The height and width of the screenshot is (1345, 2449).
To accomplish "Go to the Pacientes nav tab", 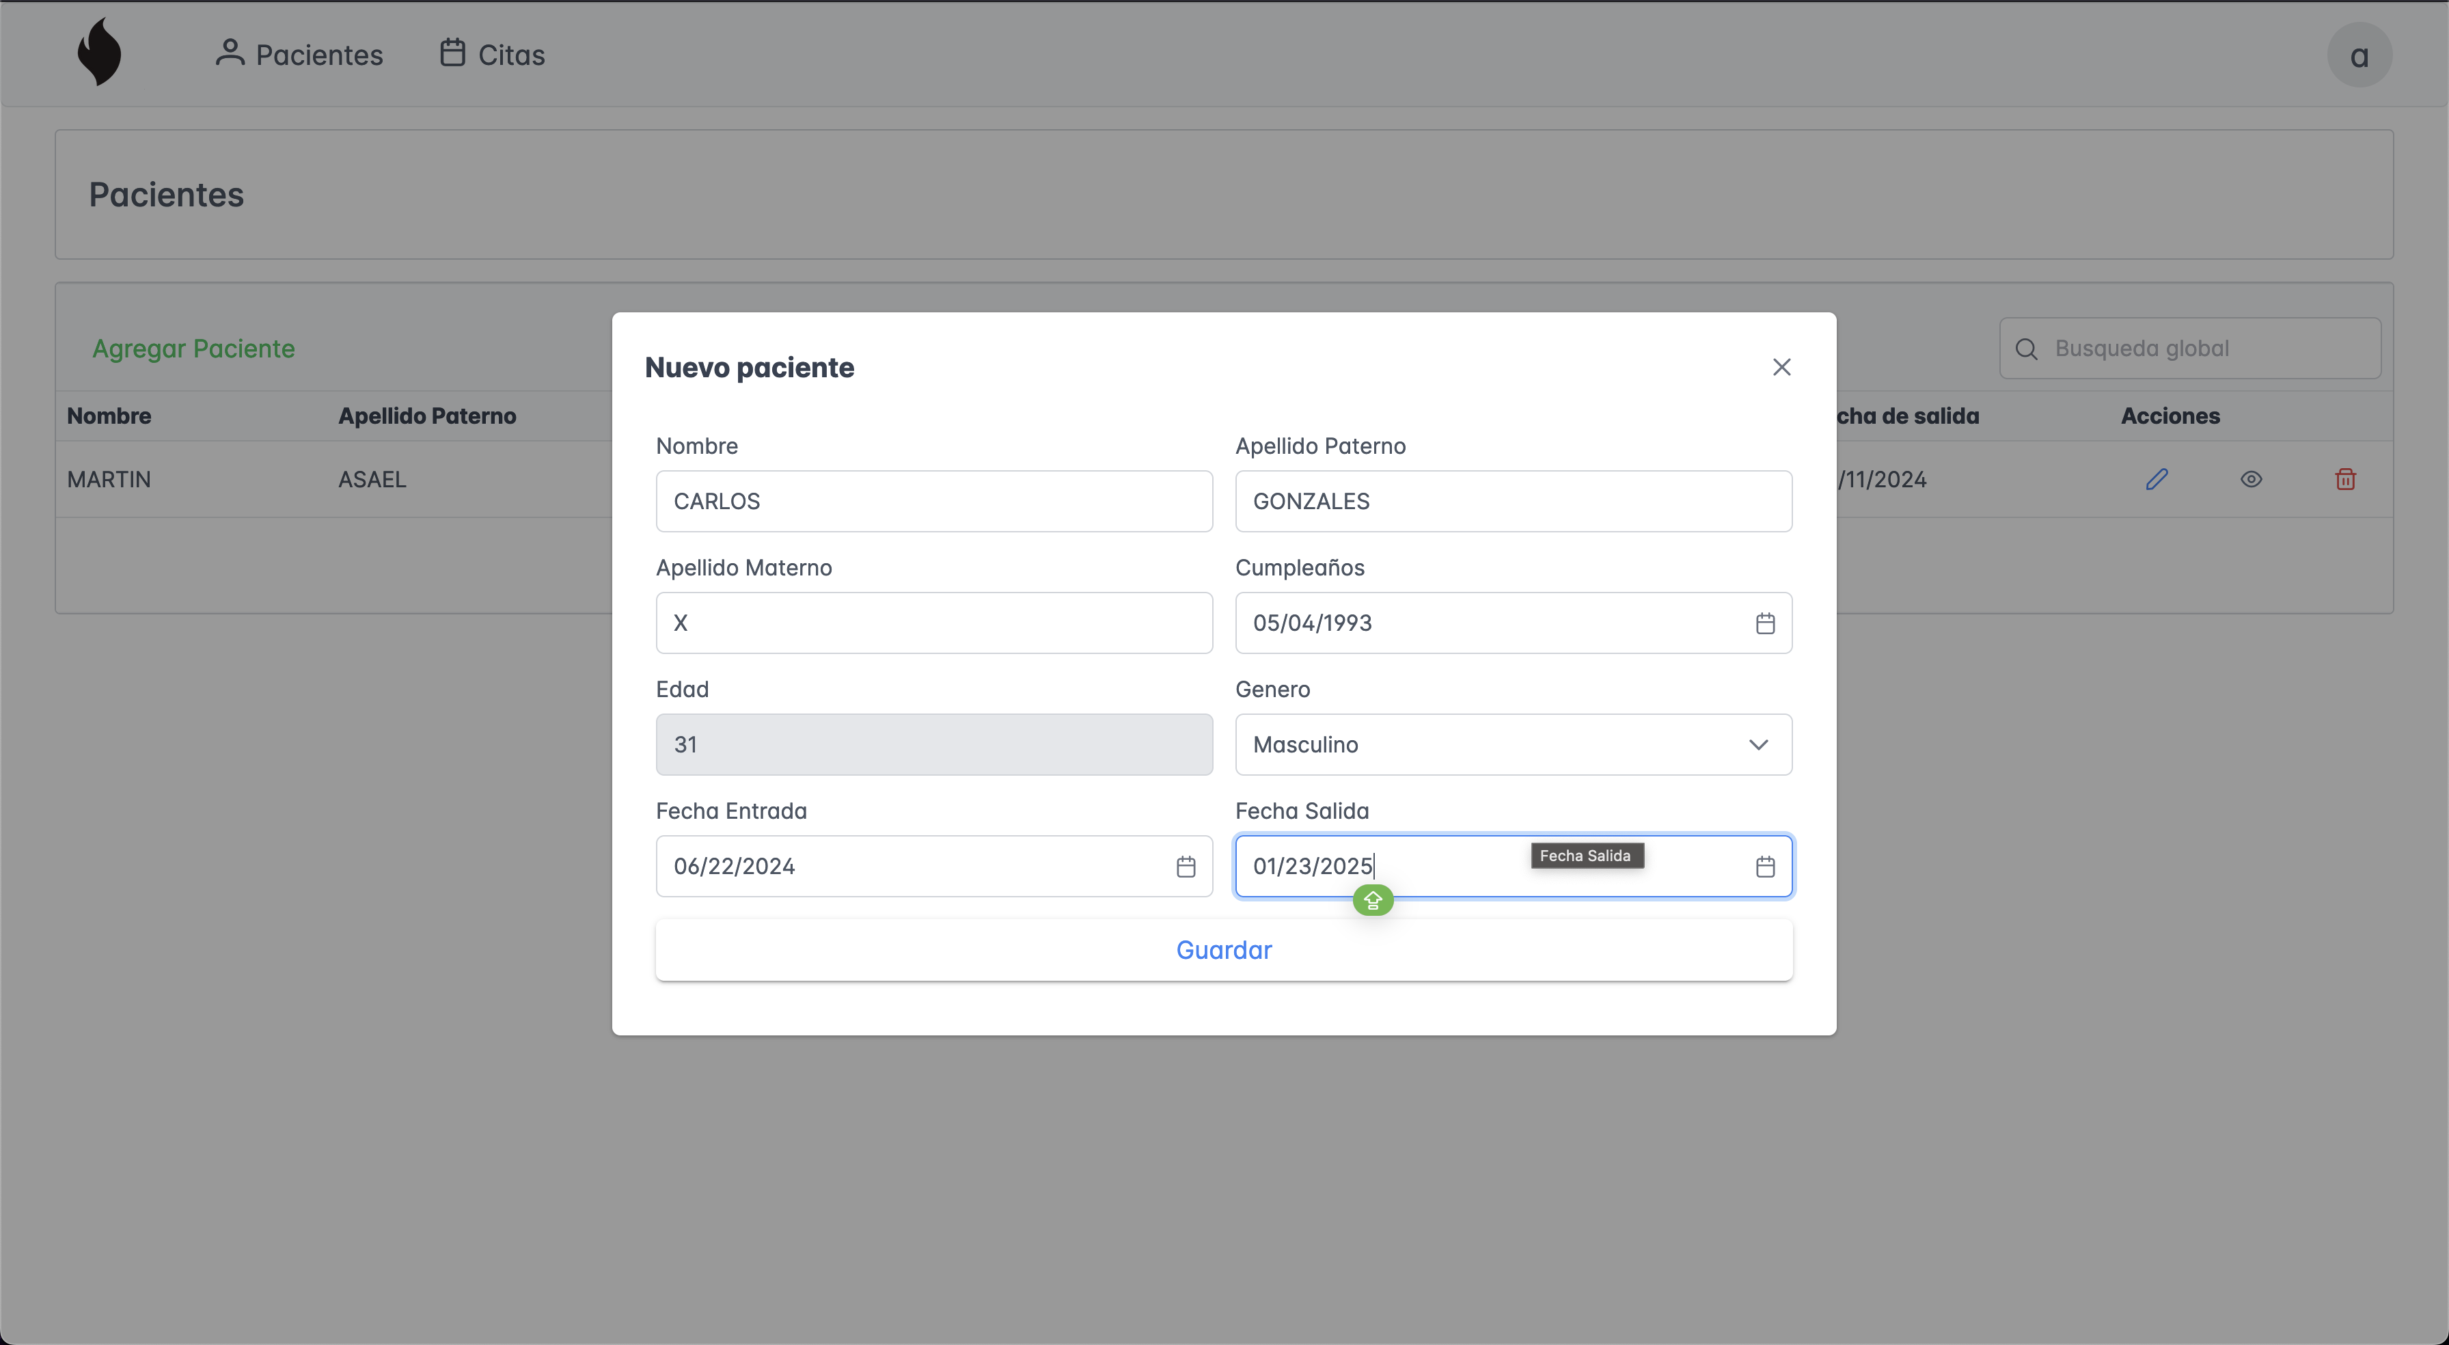I will pyautogui.click(x=299, y=54).
